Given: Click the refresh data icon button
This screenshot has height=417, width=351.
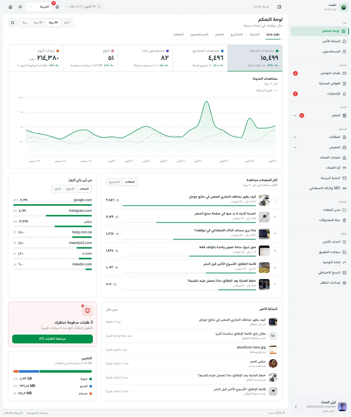Looking at the screenshot, I should (12, 23).
